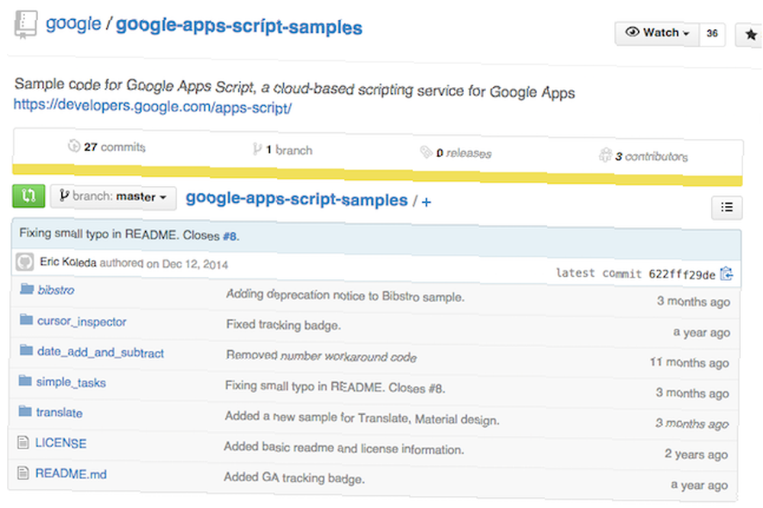Click the Star button icon
The width and height of the screenshot is (763, 508).
click(750, 34)
